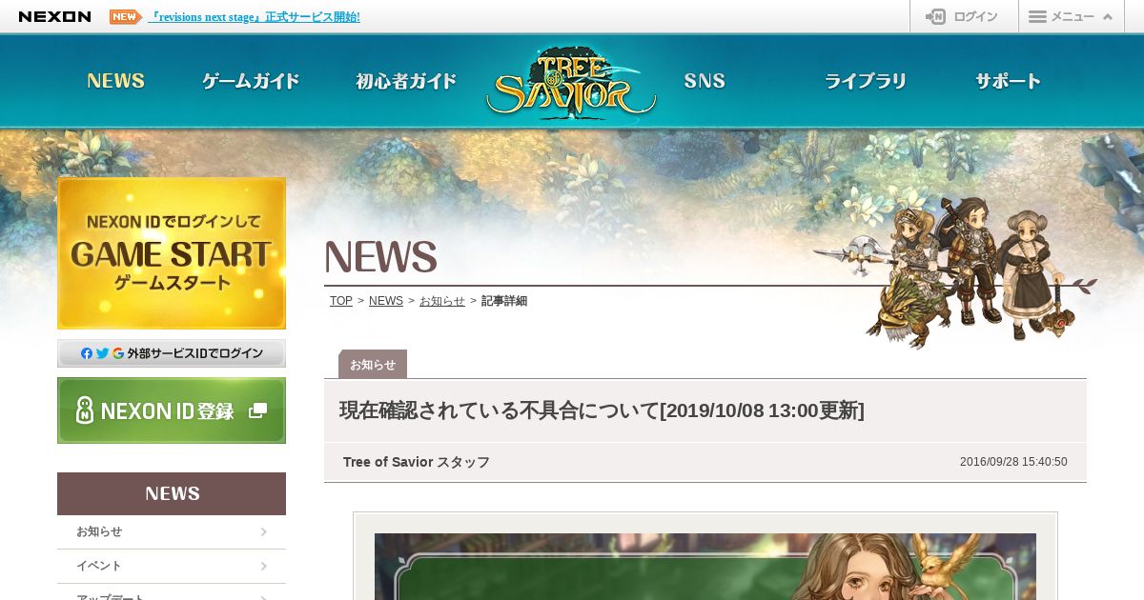Click the NEXON ID登録 button
This screenshot has width=1144, height=600.
(172, 410)
